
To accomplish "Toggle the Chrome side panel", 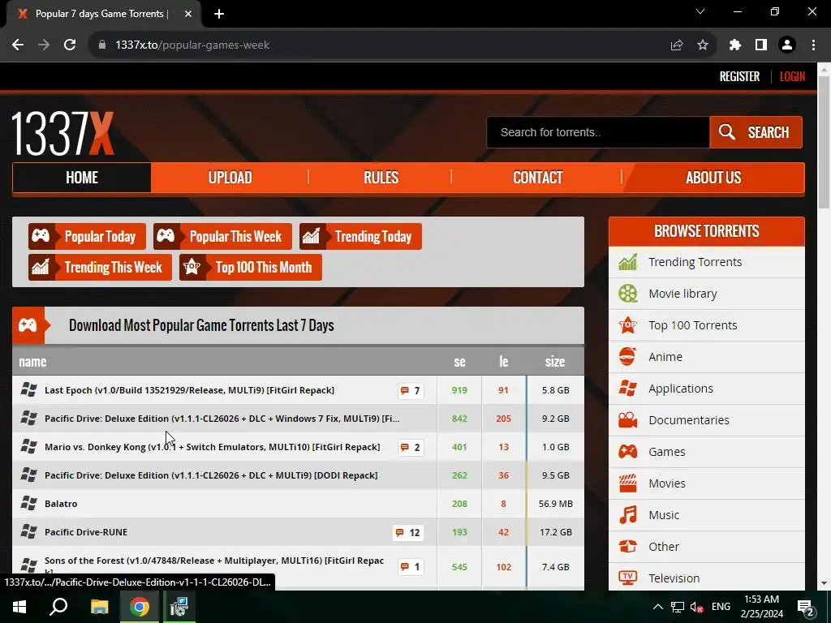I will (x=761, y=45).
